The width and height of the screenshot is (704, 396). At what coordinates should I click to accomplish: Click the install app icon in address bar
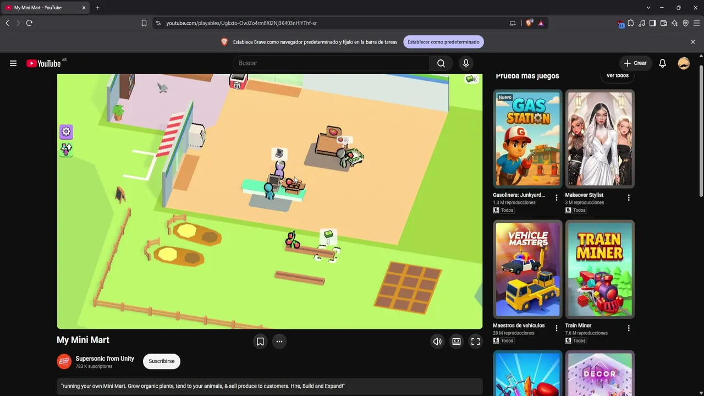pyautogui.click(x=513, y=23)
